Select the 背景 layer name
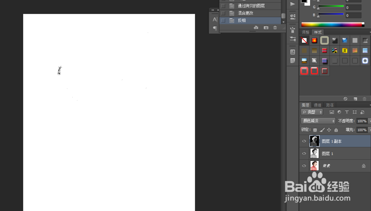Screen dimensions: 371x211 326,166
